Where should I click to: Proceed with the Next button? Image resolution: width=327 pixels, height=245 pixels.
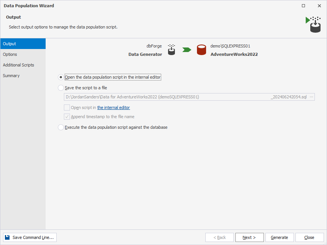(x=249, y=237)
